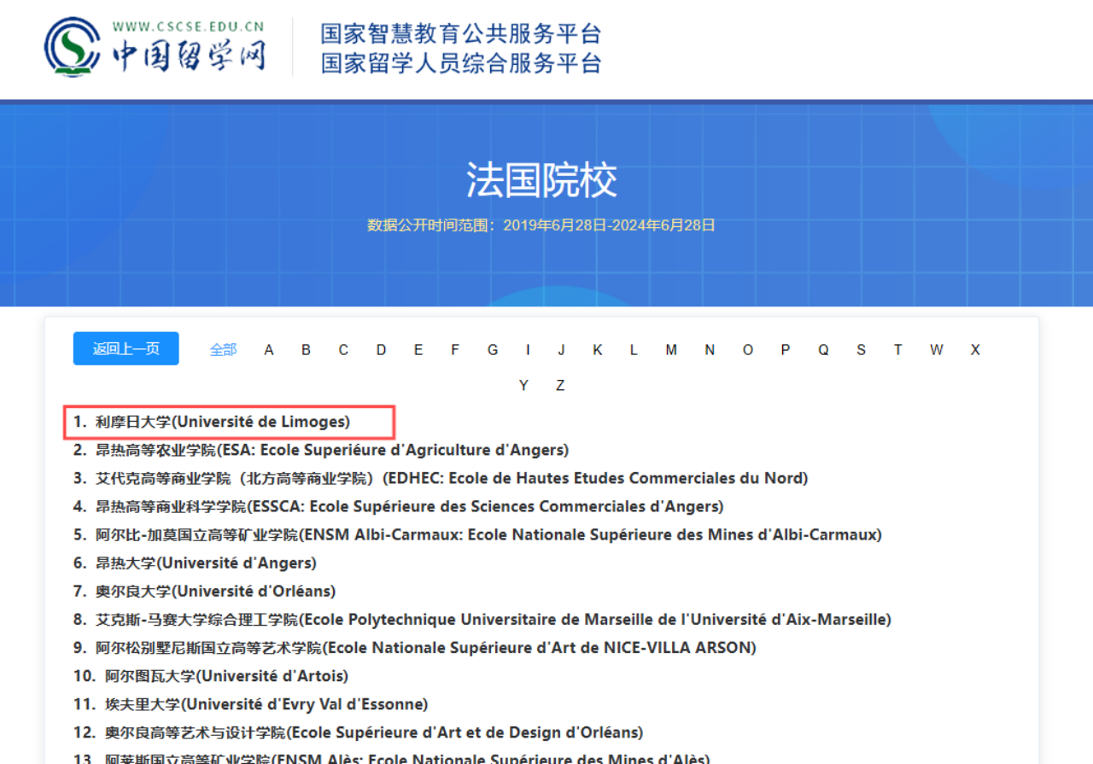
Task: Select the 全部 filter tab
Action: [x=223, y=350]
